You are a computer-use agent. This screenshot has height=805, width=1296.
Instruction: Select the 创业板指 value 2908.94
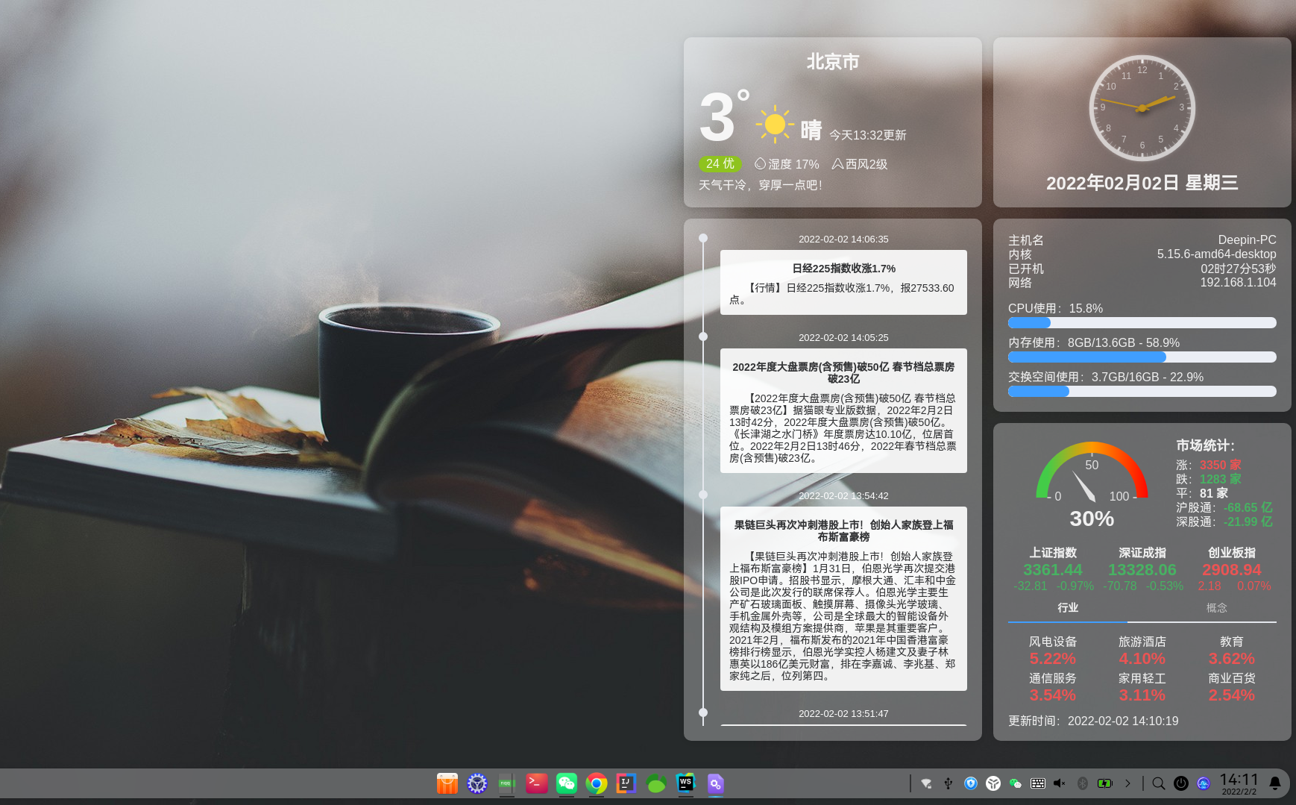[x=1232, y=570]
